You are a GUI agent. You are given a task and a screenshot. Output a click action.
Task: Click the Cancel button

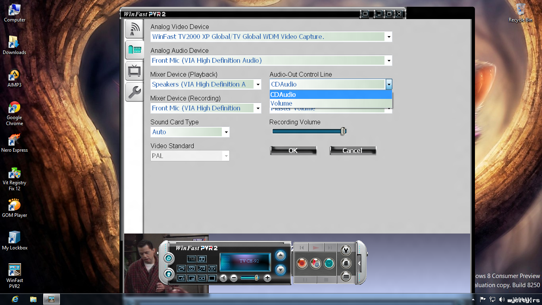point(353,151)
